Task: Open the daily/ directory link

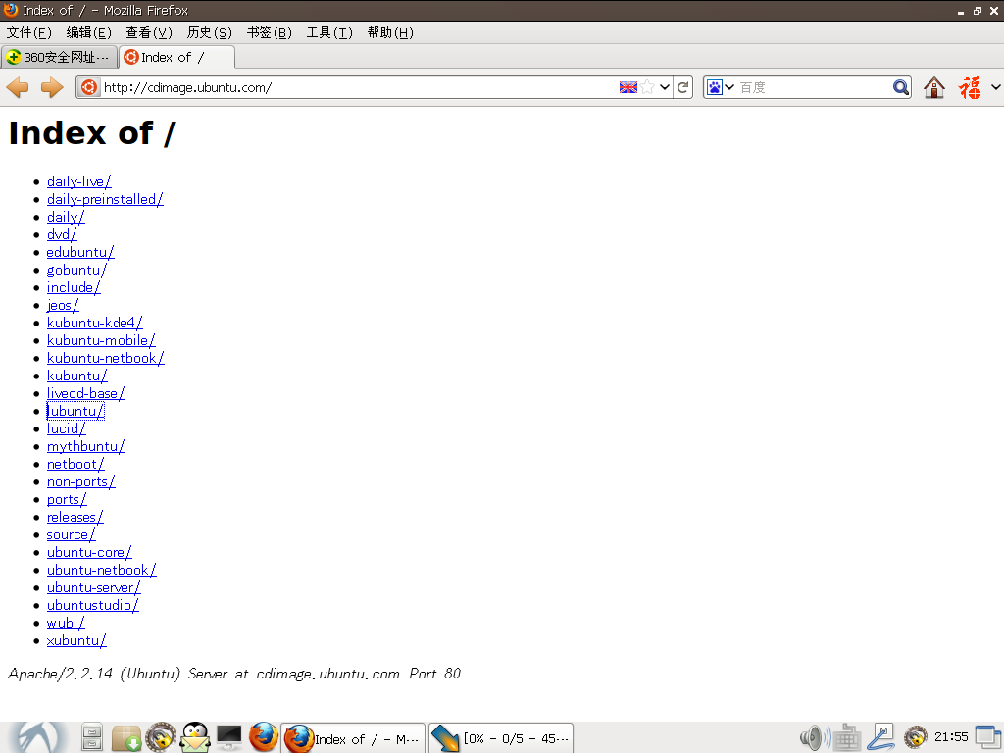Action: click(66, 217)
